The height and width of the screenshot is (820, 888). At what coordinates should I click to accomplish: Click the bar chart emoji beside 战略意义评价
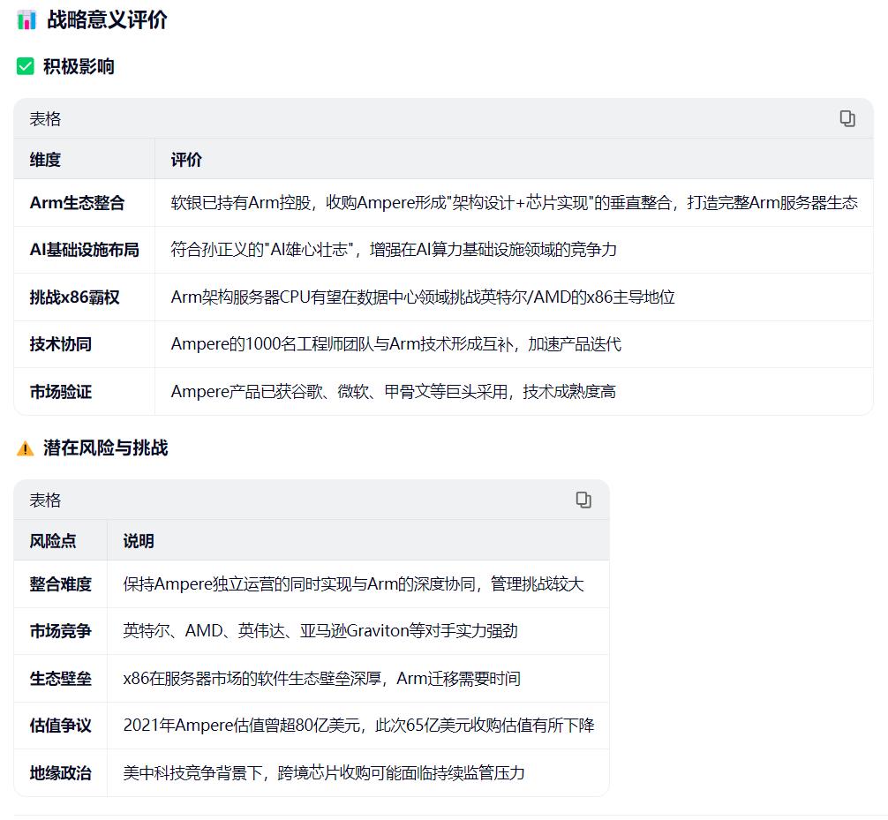coord(26,19)
